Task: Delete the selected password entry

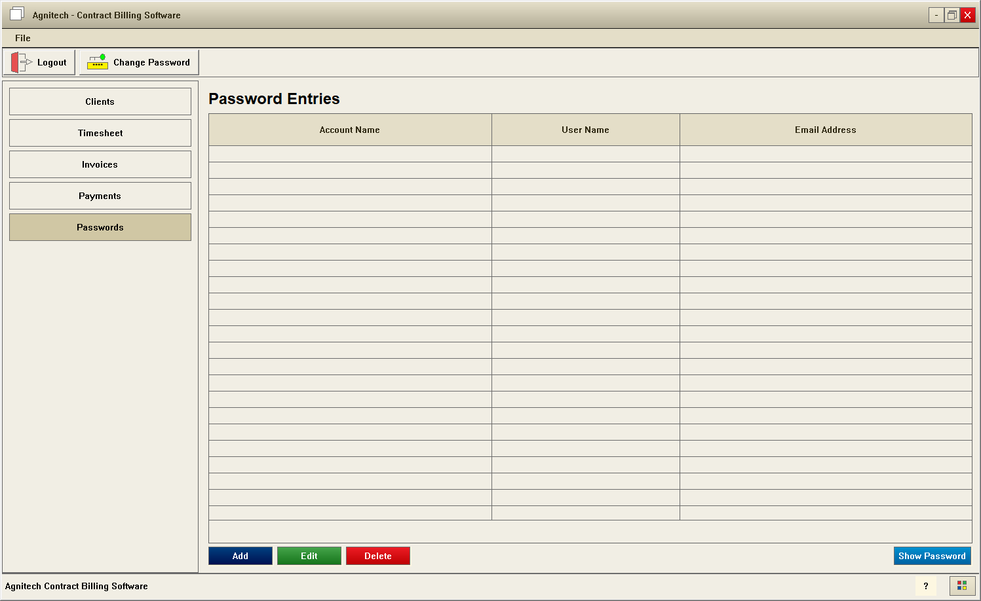Action: pyautogui.click(x=377, y=555)
